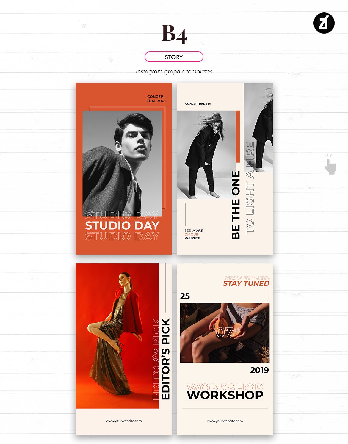
Task: Click the outlined 'TO LIGHT A FIRE' text
Action: (250, 188)
